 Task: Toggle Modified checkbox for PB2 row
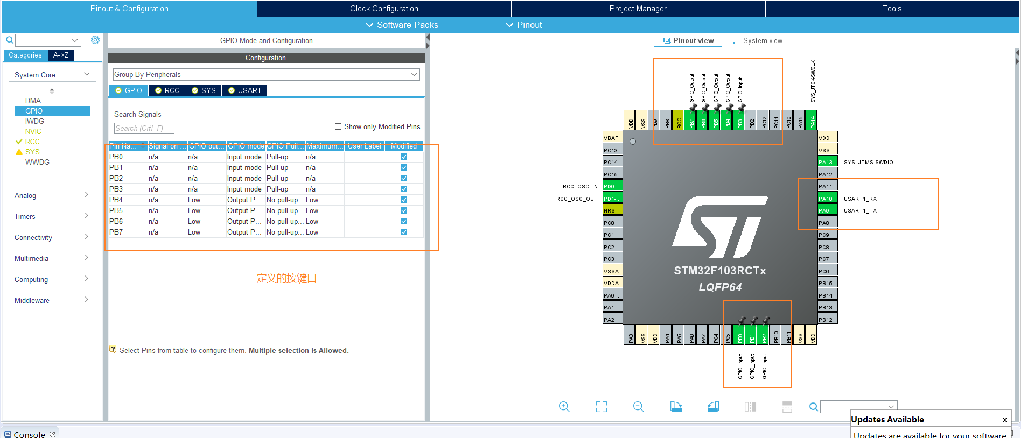click(404, 178)
